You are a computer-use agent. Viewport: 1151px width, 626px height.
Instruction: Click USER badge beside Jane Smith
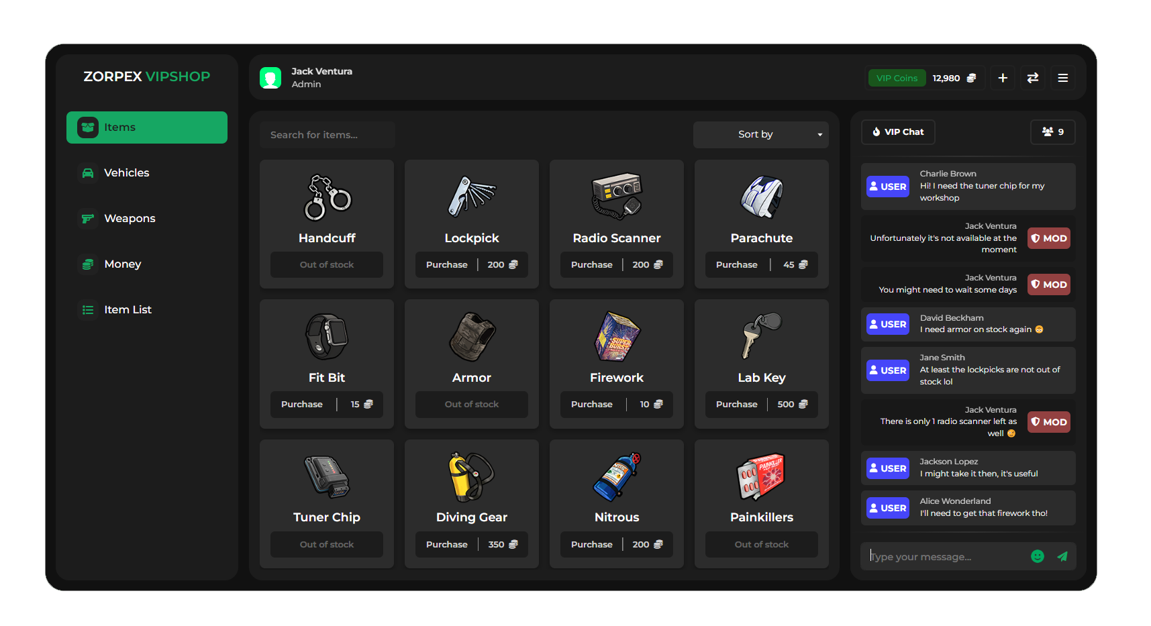click(888, 370)
